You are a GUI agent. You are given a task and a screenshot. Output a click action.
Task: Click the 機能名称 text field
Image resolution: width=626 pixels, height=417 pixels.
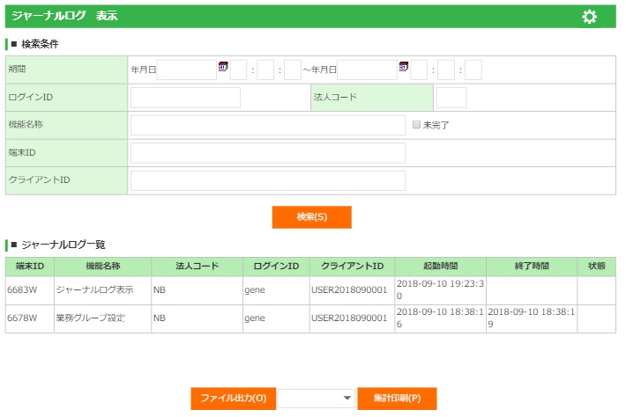pyautogui.click(x=268, y=125)
